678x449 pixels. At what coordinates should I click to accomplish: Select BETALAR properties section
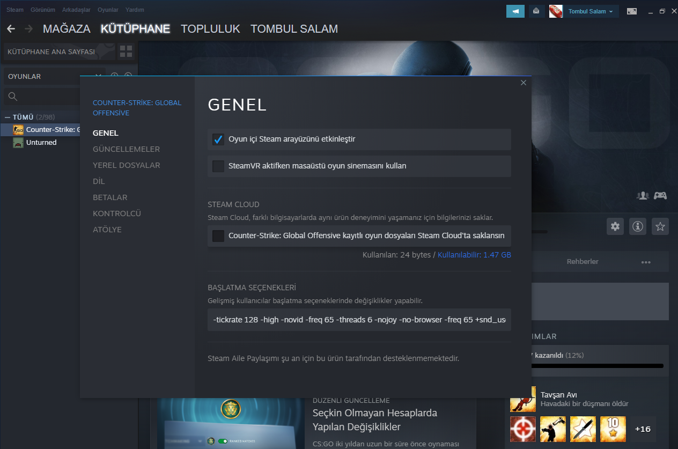click(x=110, y=197)
